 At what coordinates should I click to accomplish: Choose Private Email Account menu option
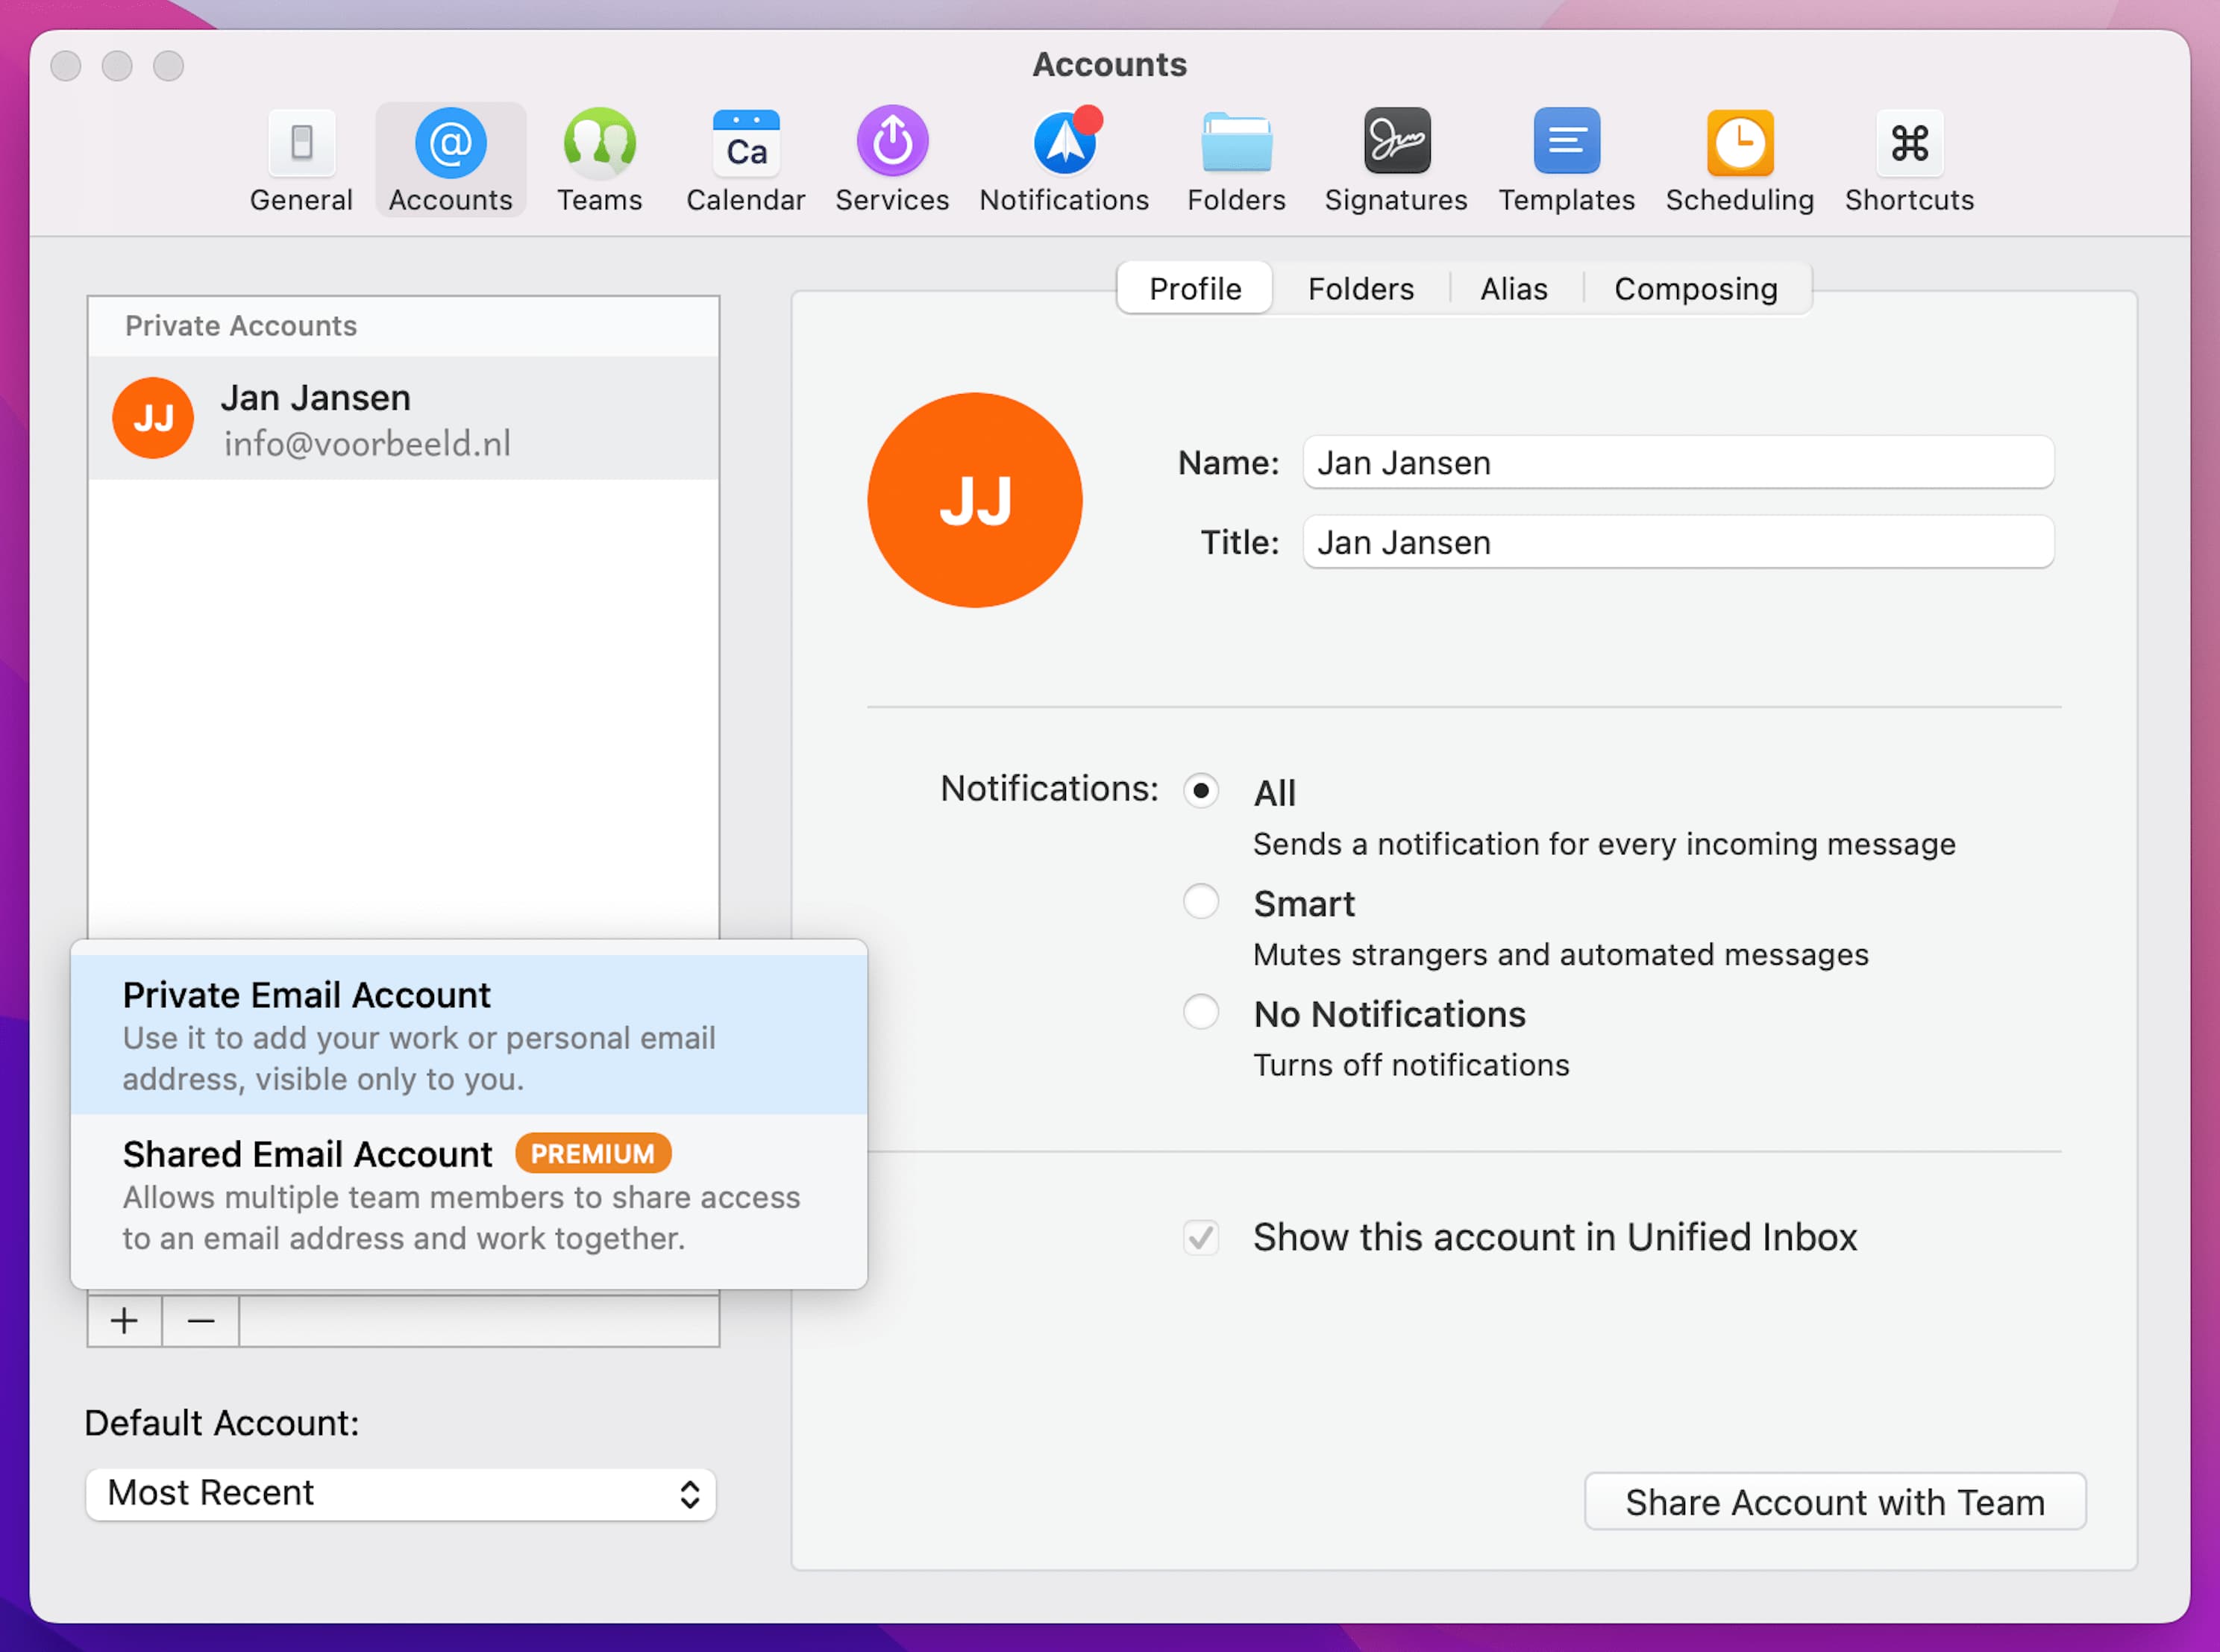pyautogui.click(x=468, y=1035)
